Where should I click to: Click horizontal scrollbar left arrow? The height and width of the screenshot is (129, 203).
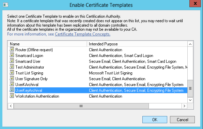coord(11,106)
